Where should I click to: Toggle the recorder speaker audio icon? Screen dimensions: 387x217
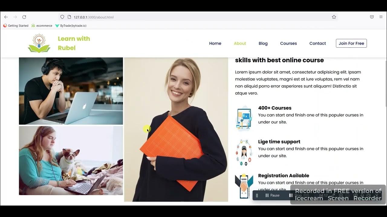tap(369, 195)
